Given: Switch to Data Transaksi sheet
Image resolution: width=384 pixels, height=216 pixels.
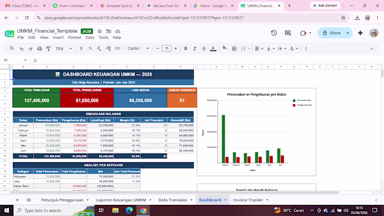Looking at the screenshot, I should point(173,200).
